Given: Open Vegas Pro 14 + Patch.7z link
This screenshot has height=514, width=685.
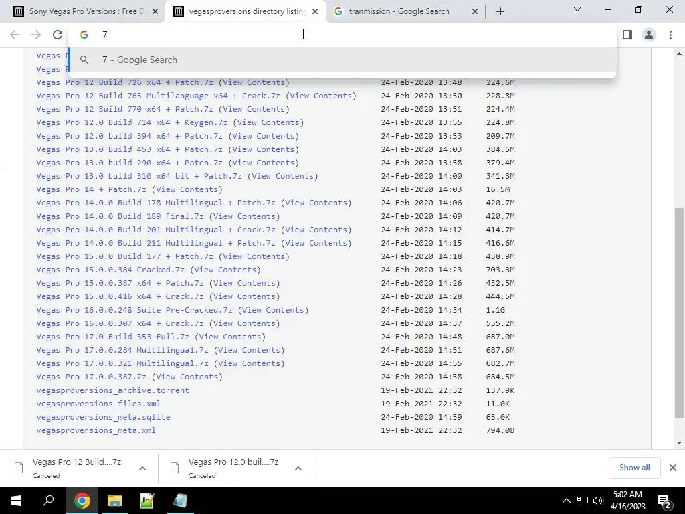Looking at the screenshot, I should coord(91,189).
